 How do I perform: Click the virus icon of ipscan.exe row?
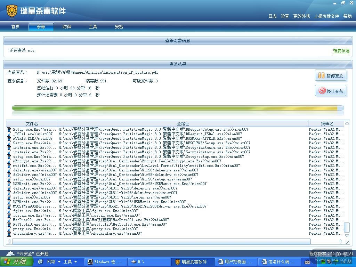click(9, 215)
